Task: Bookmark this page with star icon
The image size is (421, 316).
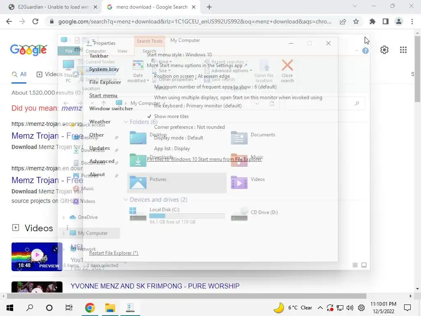Action: tap(356, 21)
